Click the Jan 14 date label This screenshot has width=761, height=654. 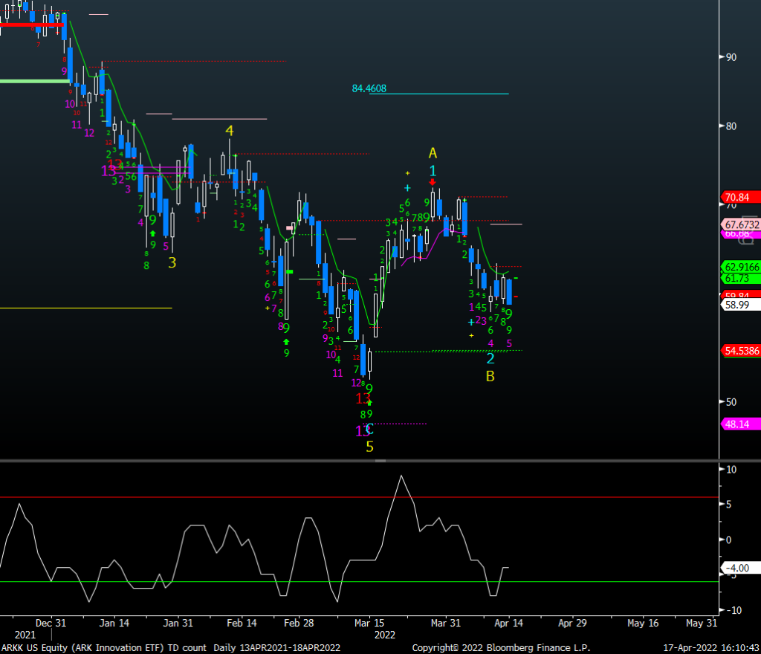click(x=114, y=623)
